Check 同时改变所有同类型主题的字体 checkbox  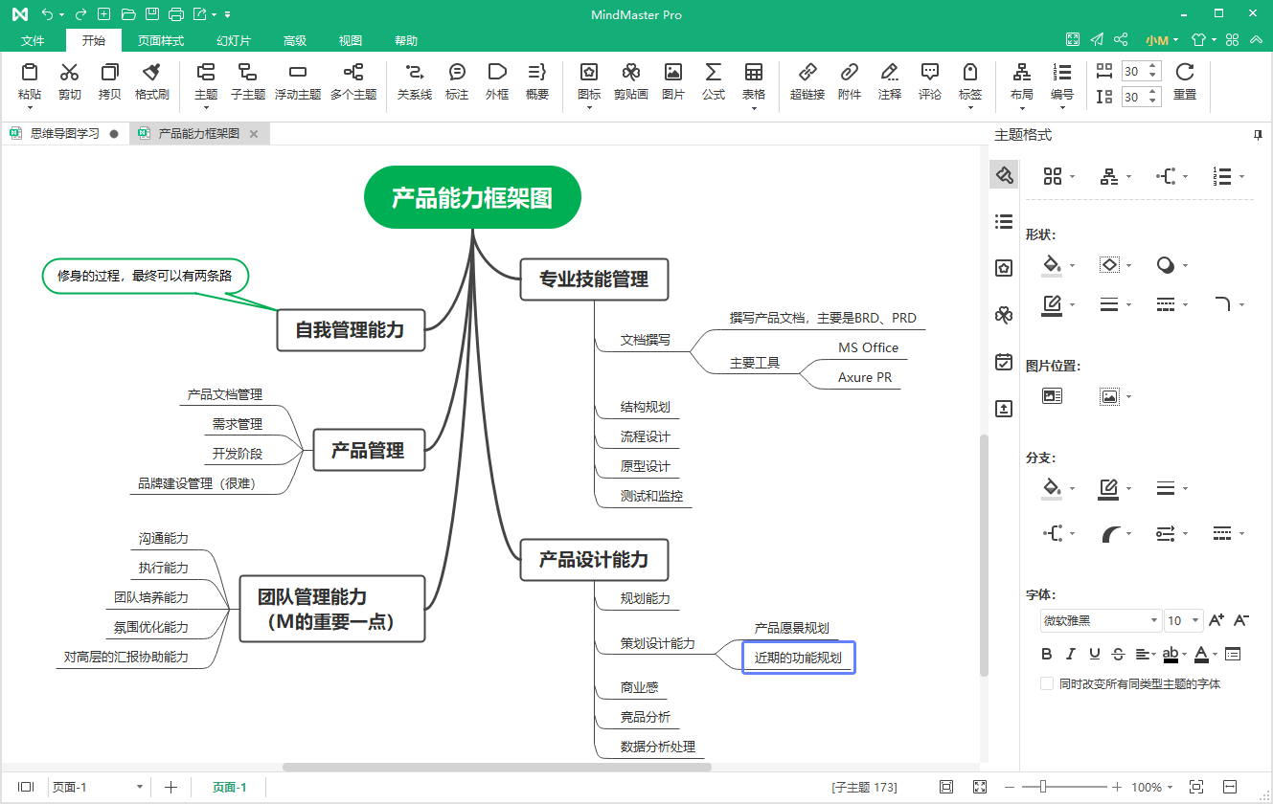click(1047, 683)
